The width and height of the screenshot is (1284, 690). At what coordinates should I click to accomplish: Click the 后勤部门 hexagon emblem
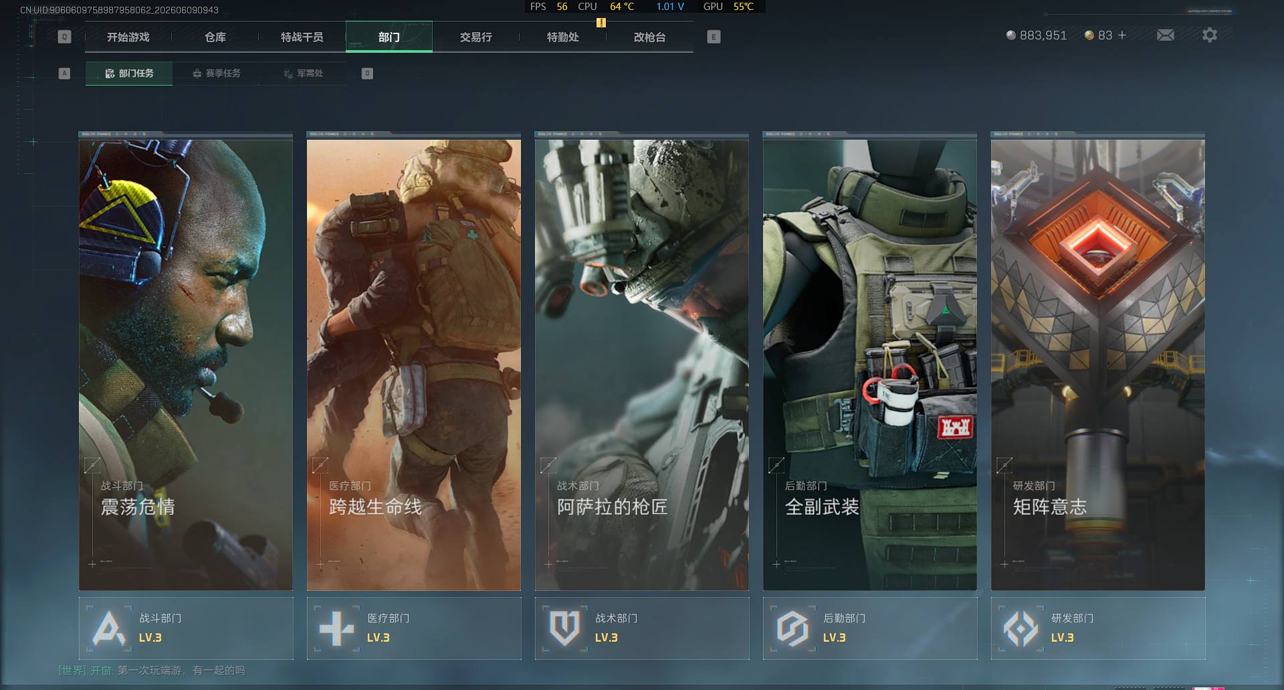(792, 628)
